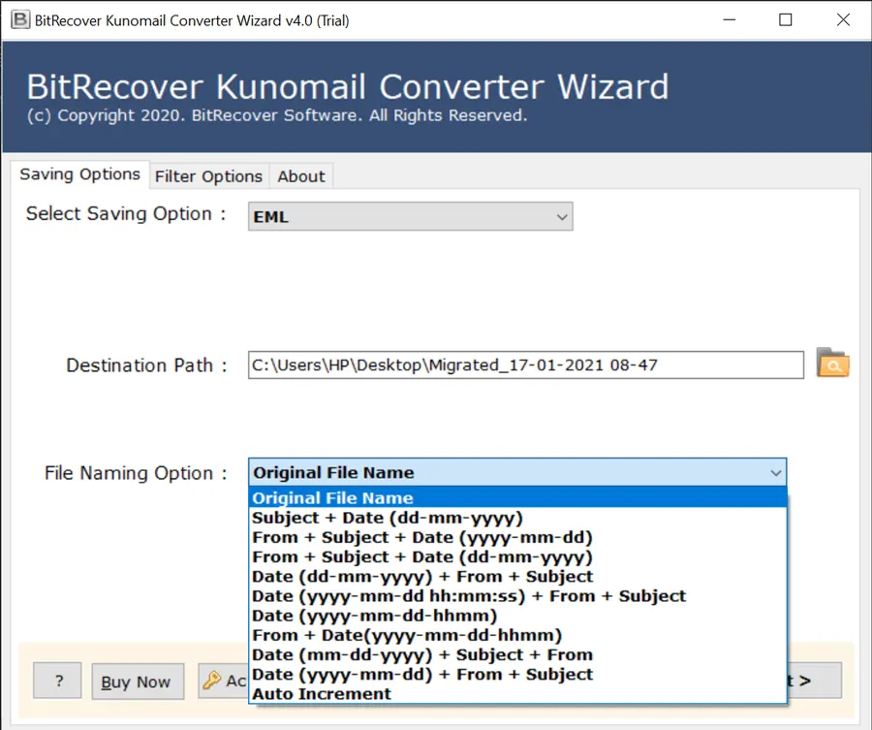Screen dimensions: 872x730
Task: Select Date (dd-mm-yyyy) + From + Subject
Action: tap(517, 577)
